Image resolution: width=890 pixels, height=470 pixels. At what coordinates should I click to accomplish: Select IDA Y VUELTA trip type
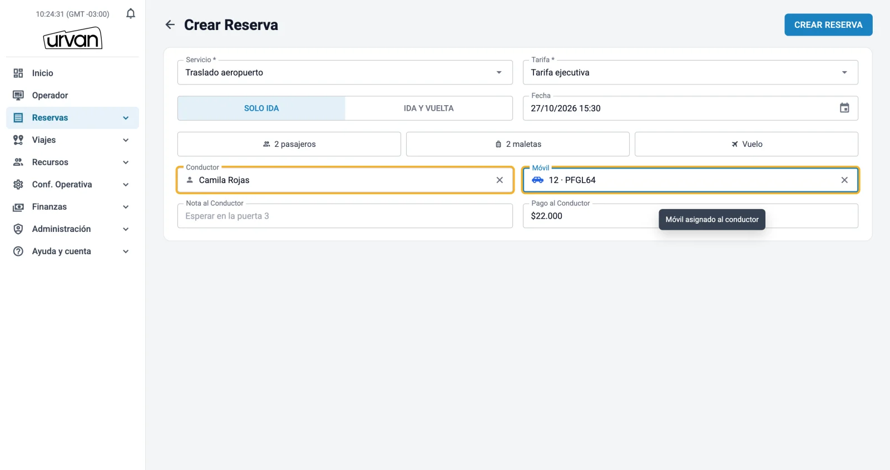coord(429,108)
